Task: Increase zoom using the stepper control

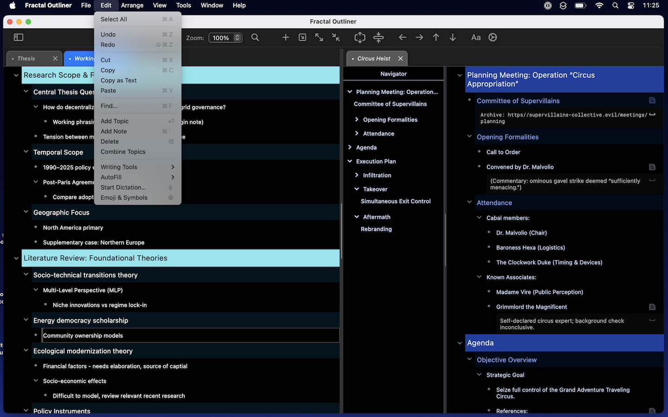Action: click(236, 35)
